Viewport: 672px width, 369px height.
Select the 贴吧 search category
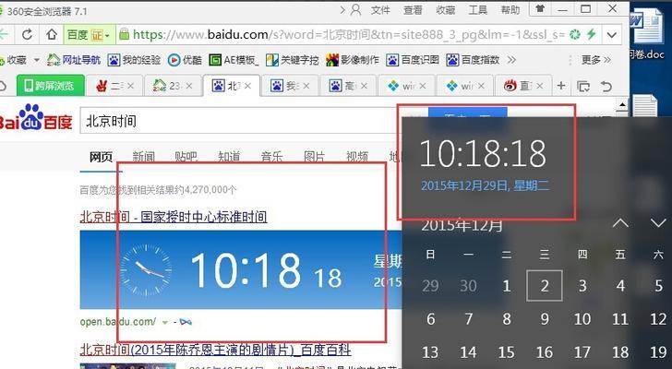click(x=186, y=157)
